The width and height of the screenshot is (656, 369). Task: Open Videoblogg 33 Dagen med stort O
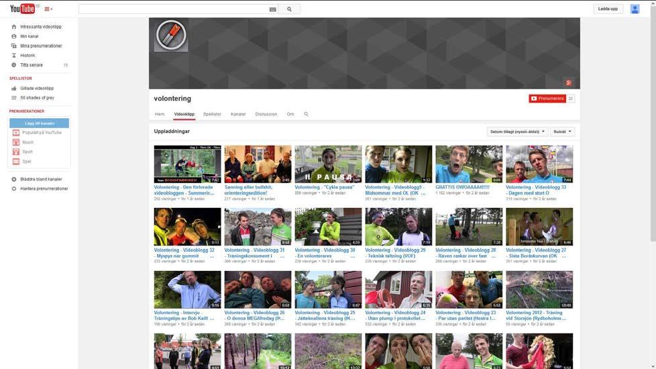pyautogui.click(x=536, y=191)
